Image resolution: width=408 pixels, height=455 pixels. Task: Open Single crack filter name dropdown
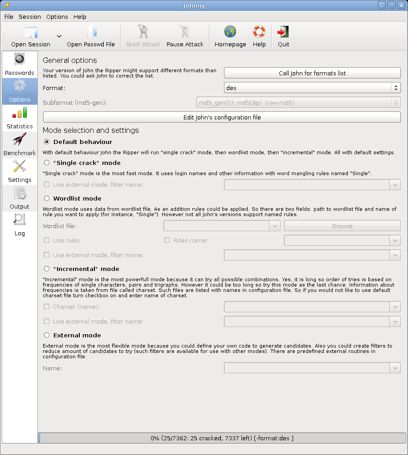tap(312, 185)
